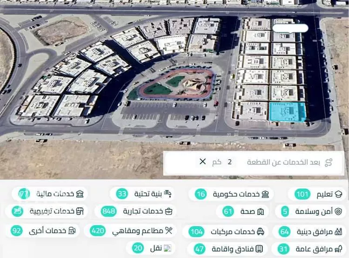Click the white label above the parcel block
Viewport: 349px width, 258px height.
coord(290,28)
